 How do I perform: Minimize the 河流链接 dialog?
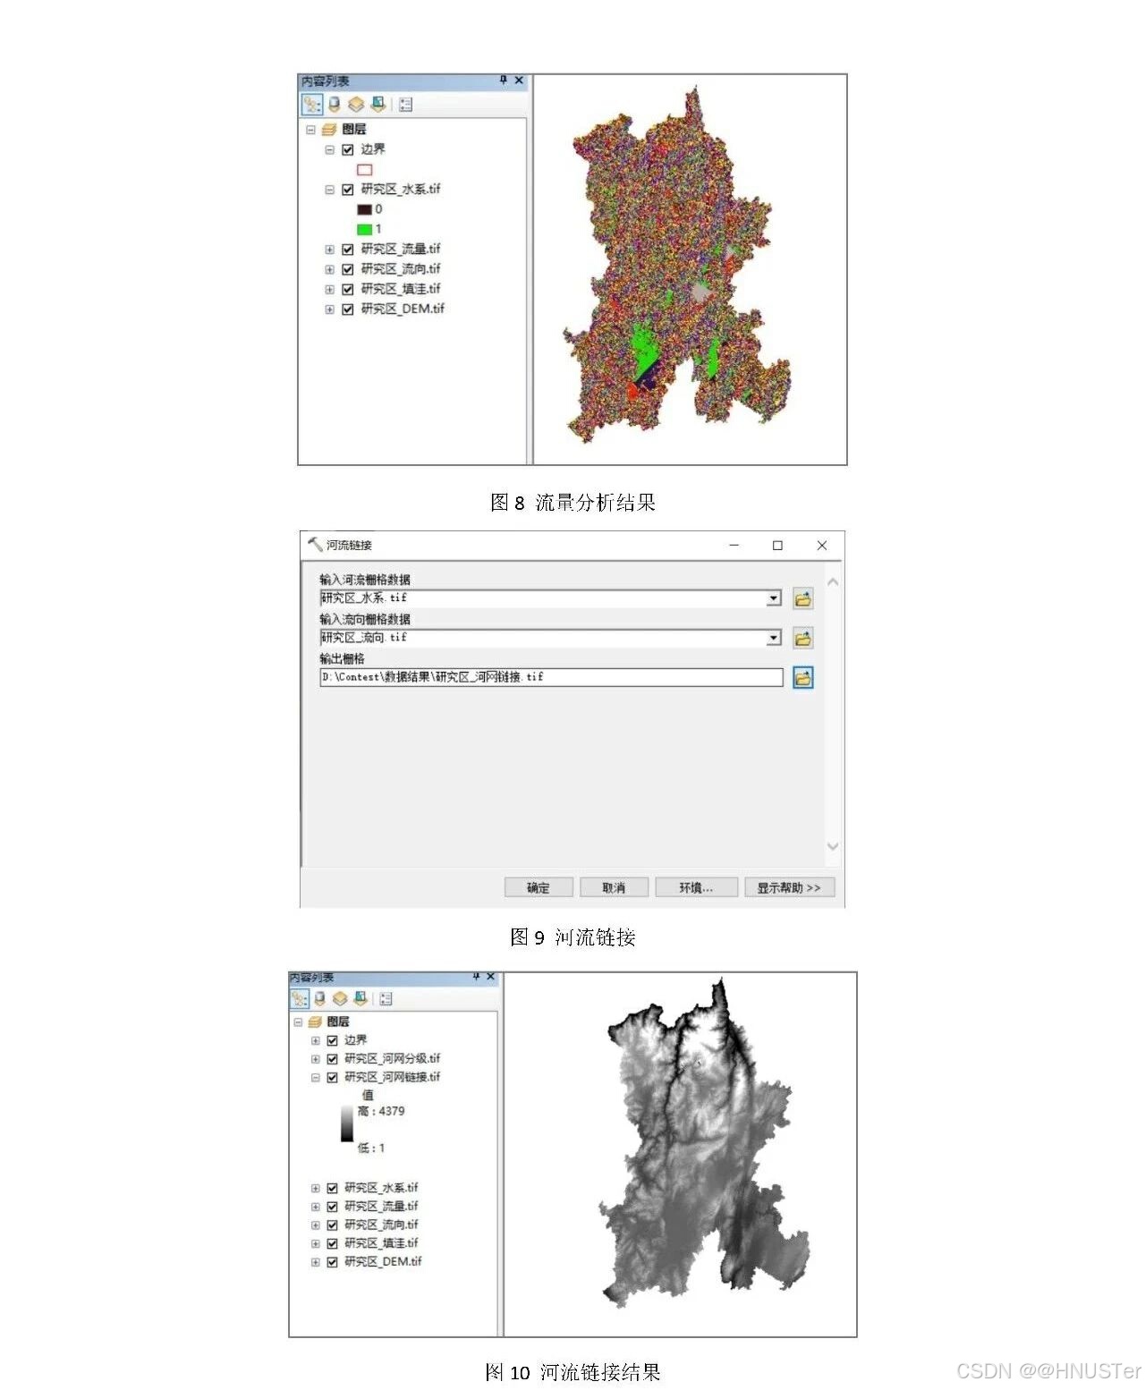[x=734, y=545]
